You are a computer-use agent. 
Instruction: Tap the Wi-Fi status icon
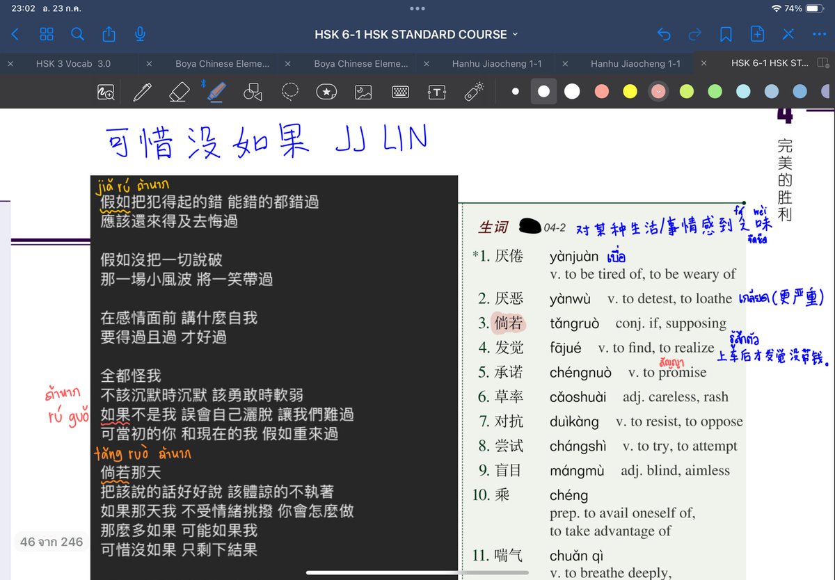776,8
